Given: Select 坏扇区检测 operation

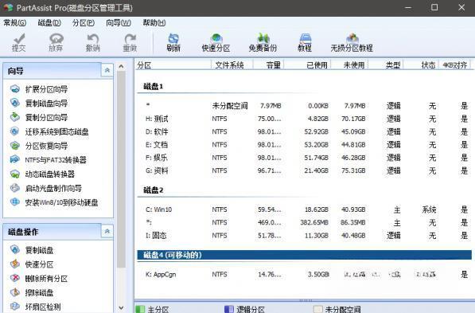Looking at the screenshot, I should [36, 307].
